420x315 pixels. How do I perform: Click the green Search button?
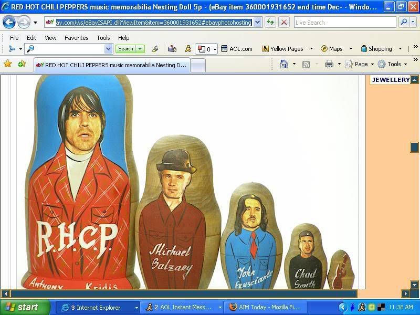tap(125, 48)
